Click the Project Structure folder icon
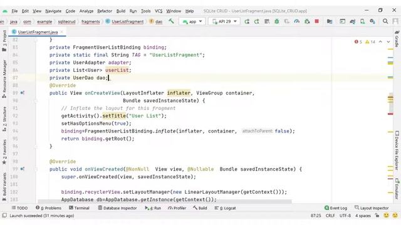 click(330, 21)
